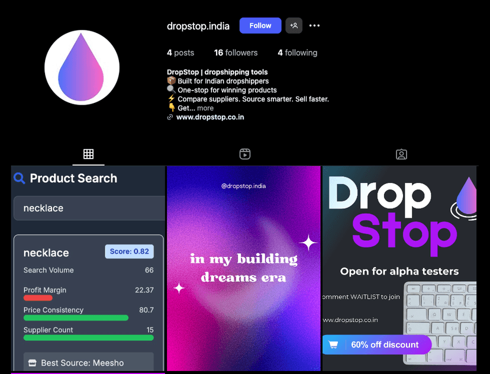
Task: Click the person-add icon to see suggested accounts
Action: 294,25
